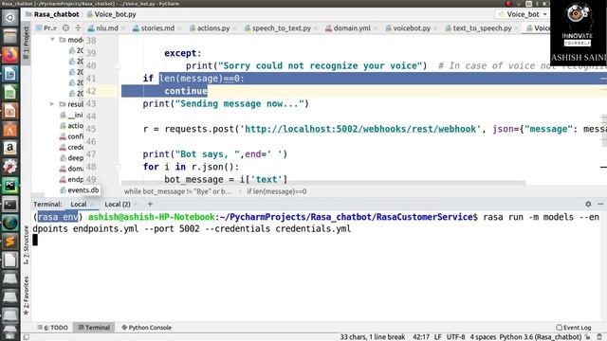The height and width of the screenshot is (341, 607).
Task: Click the tool window quick-access icon bottom-left
Action: [x=26, y=337]
